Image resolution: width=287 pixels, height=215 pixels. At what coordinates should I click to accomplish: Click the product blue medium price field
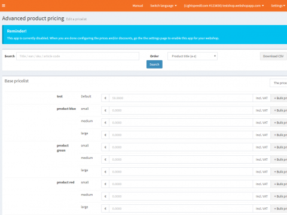181,122
